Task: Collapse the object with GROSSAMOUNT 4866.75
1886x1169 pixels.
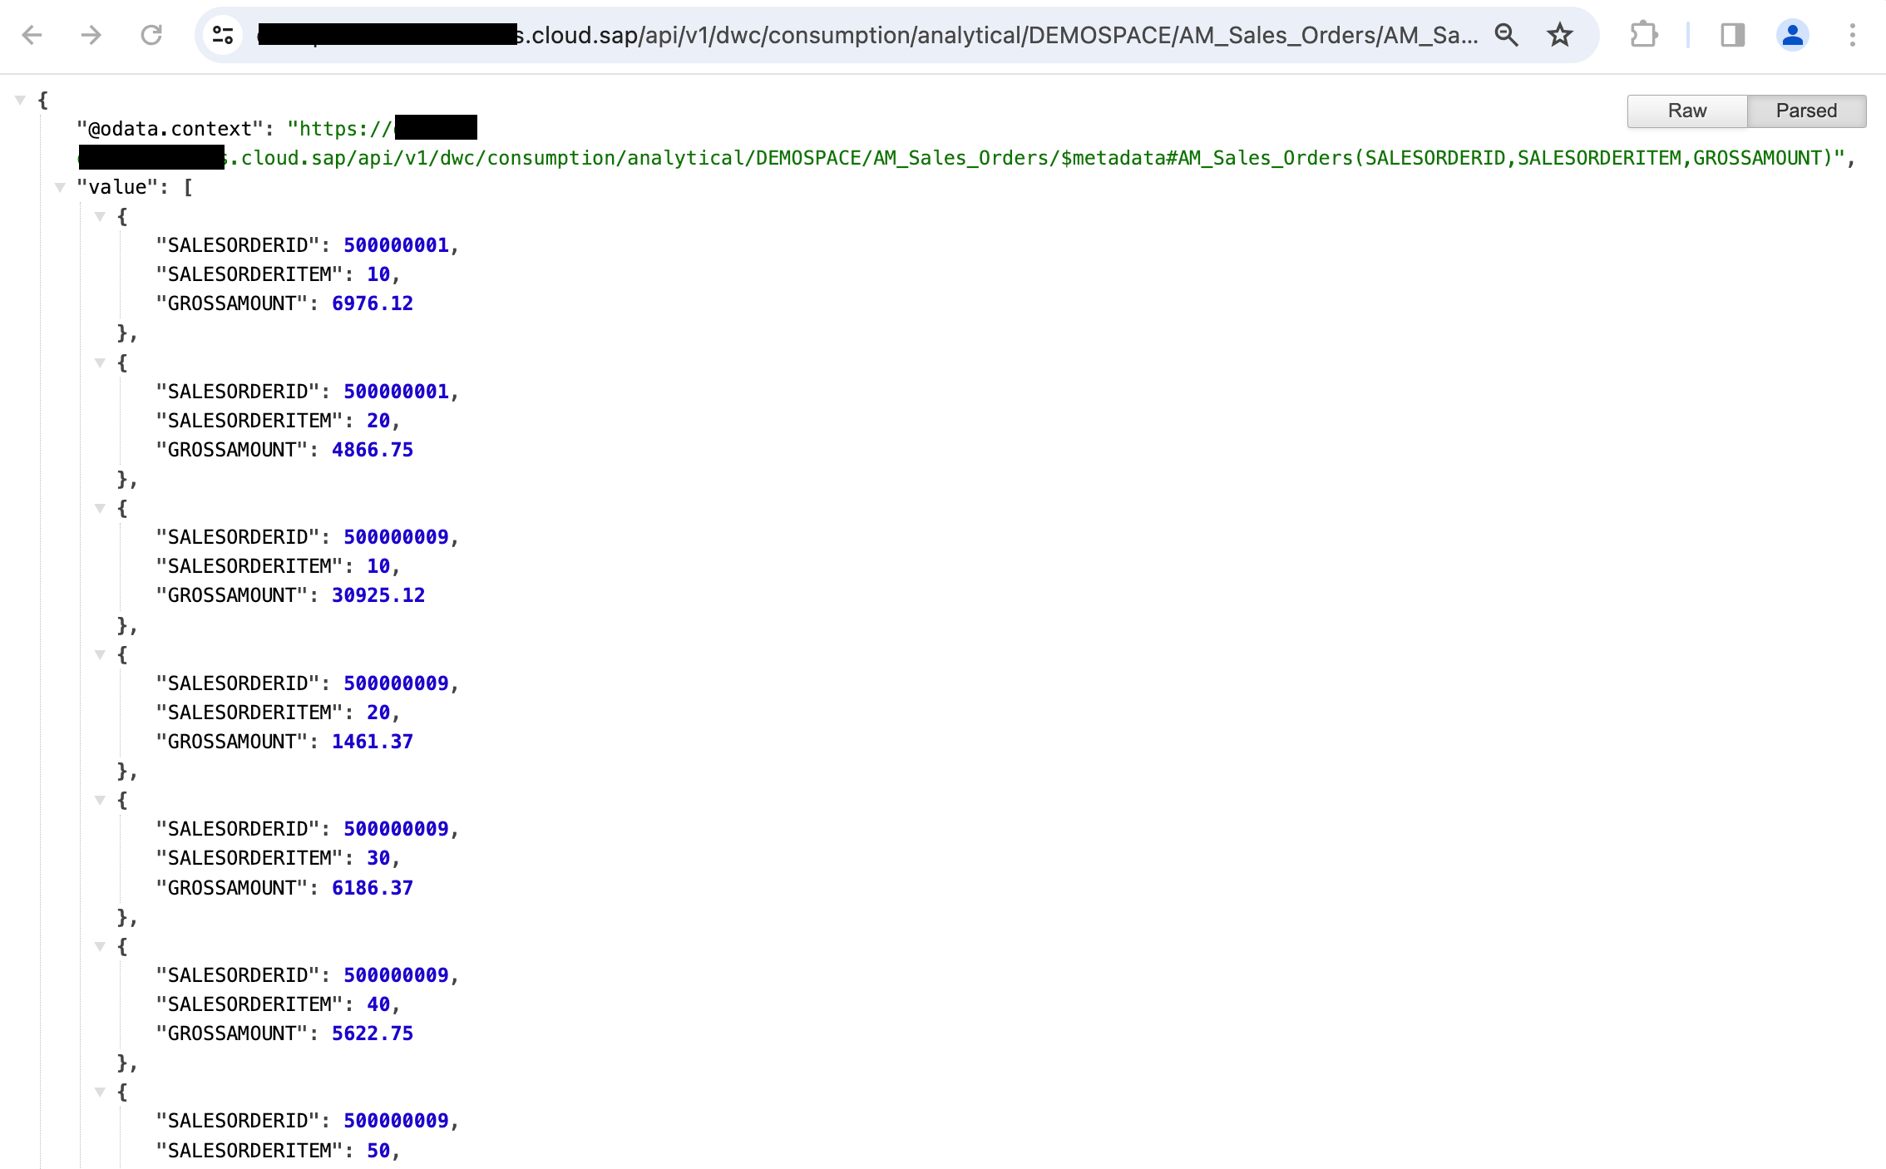Action: pyautogui.click(x=100, y=363)
